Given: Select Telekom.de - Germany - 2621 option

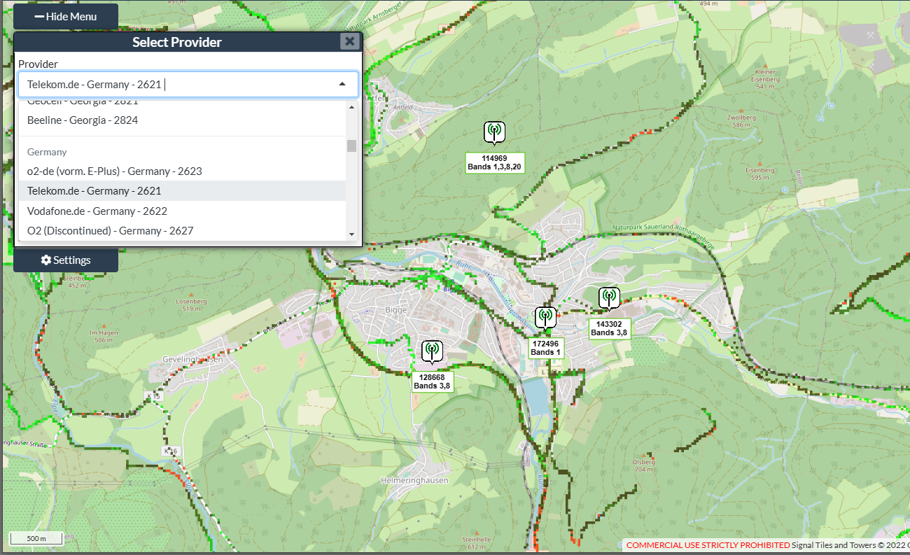Looking at the screenshot, I should [183, 190].
